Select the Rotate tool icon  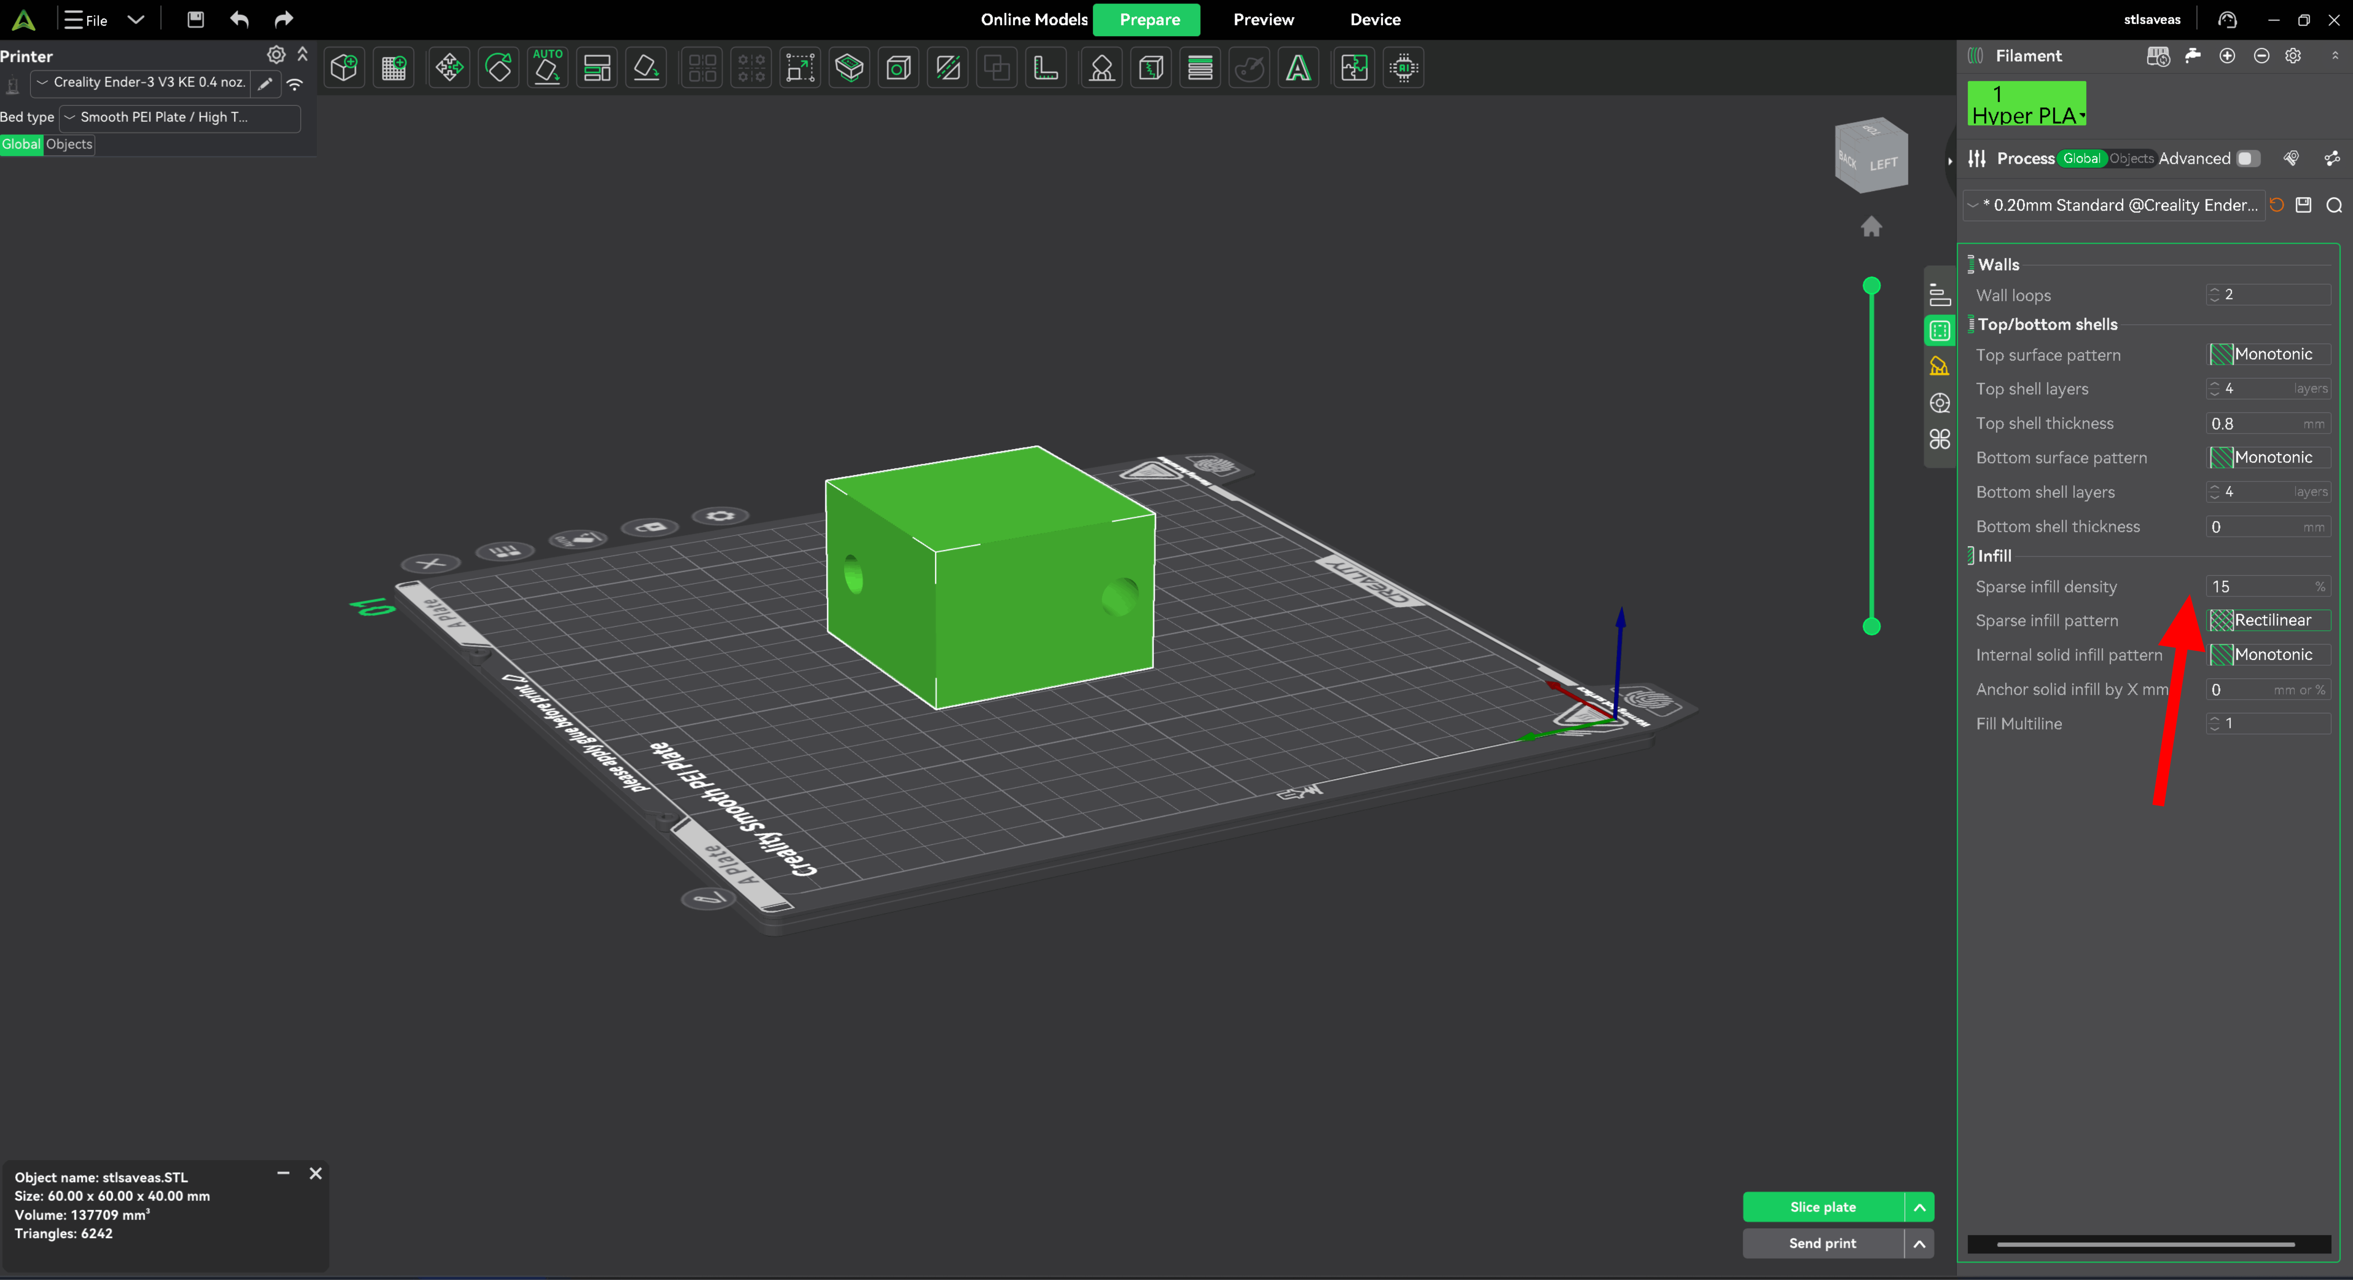pos(499,67)
